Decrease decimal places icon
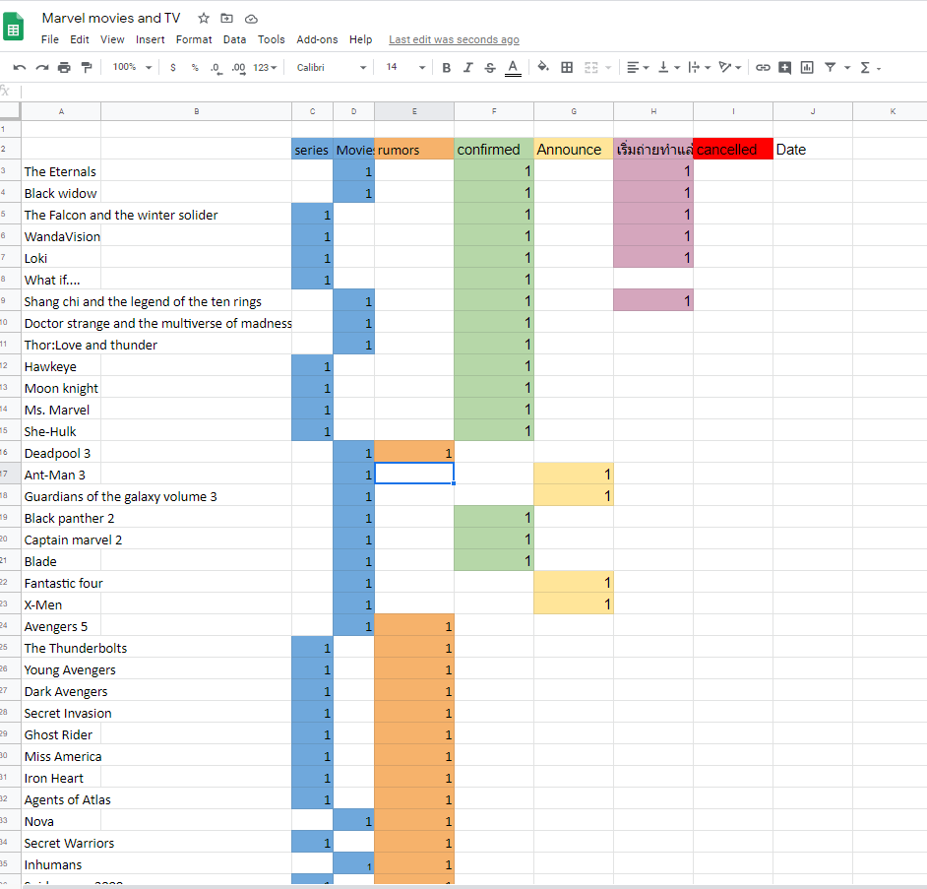 pos(216,68)
